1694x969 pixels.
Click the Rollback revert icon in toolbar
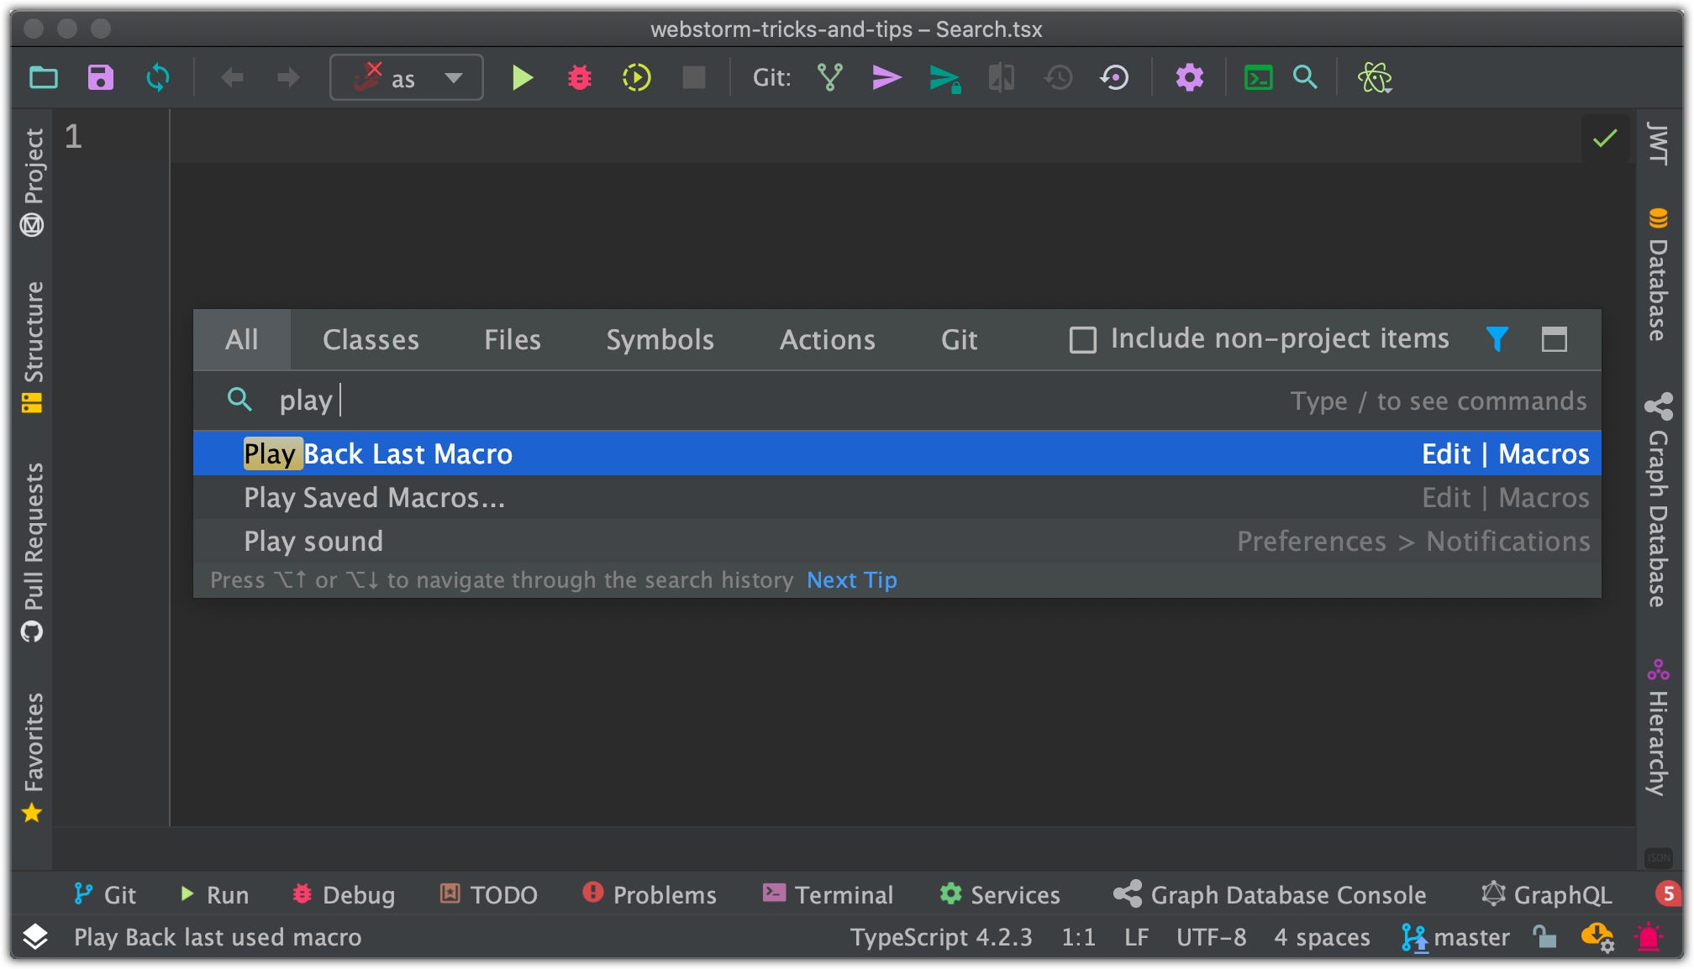(x=1115, y=78)
